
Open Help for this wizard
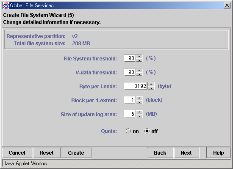click(219, 153)
